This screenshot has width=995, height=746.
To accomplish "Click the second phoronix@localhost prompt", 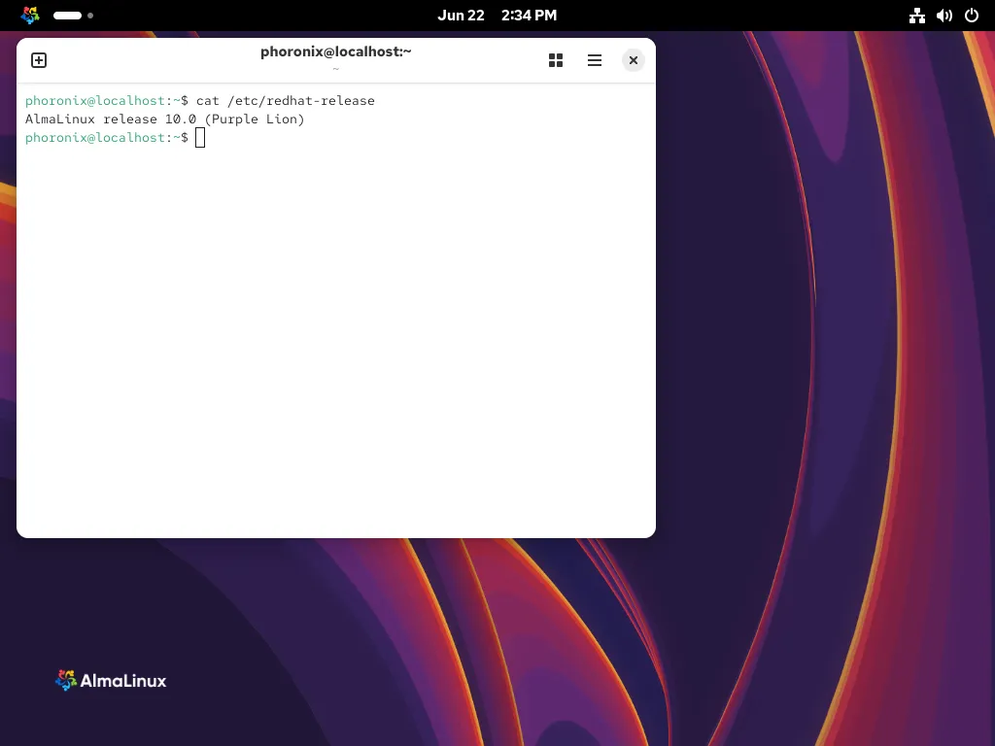I will click(x=95, y=138).
